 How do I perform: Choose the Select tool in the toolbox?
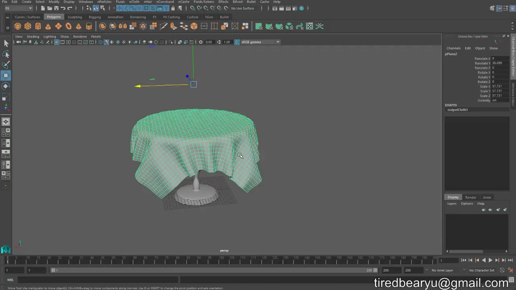[x=6, y=43]
